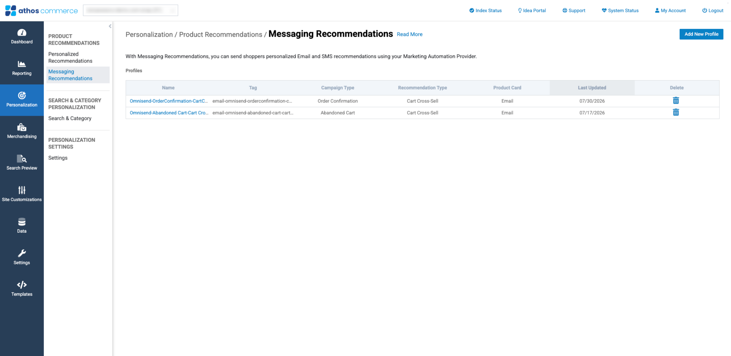This screenshot has width=731, height=356.
Task: Open the Data section
Action: (x=22, y=226)
